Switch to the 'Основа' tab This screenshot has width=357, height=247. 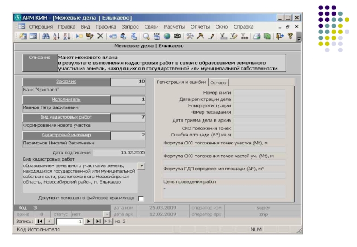tap(218, 82)
